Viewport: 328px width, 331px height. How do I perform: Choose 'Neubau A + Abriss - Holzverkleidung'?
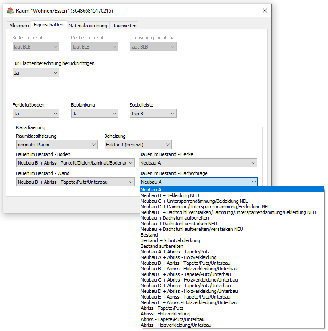179,257
